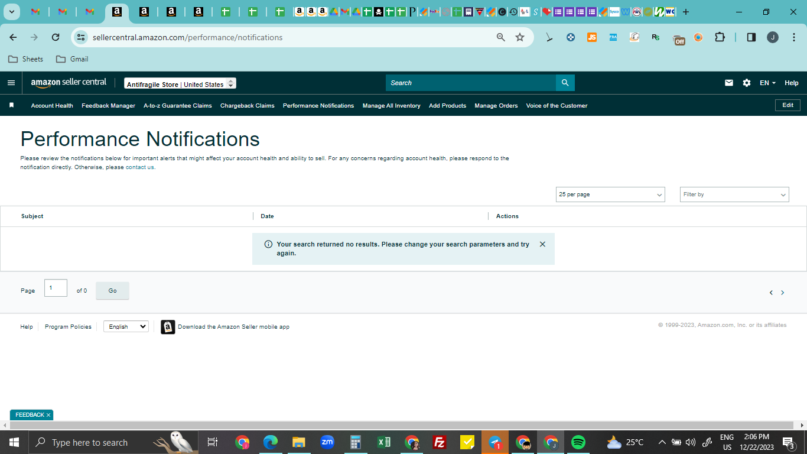Viewport: 807px width, 454px height.
Task: Dismiss the no results alert
Action: pos(542,244)
